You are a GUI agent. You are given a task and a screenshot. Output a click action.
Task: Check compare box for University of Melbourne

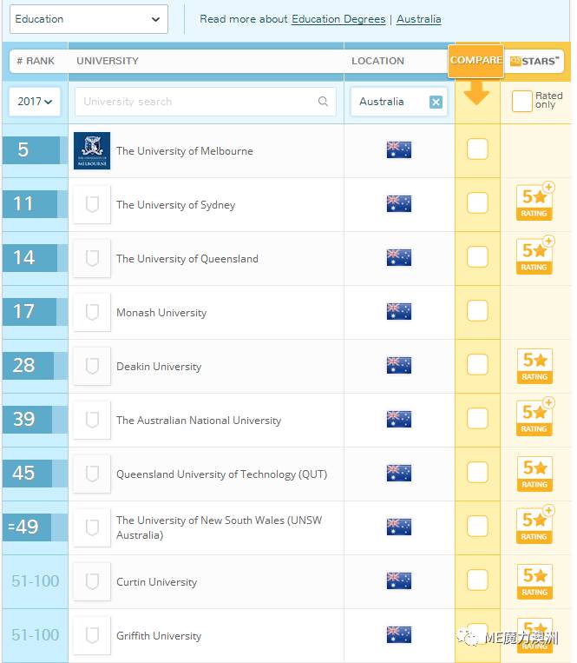477,149
